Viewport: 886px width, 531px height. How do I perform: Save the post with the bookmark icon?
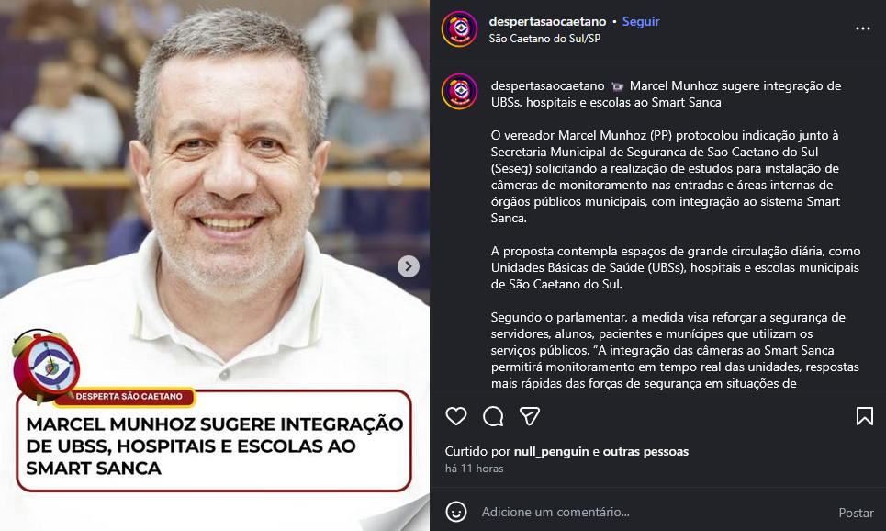865,416
